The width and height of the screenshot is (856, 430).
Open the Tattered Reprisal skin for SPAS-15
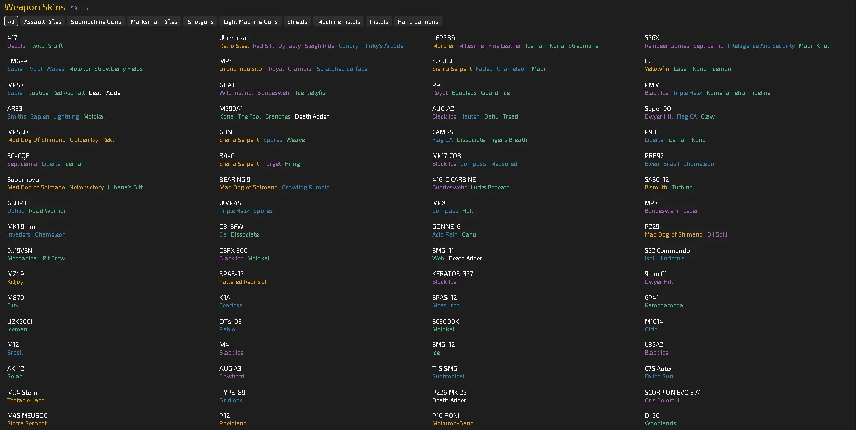pos(243,282)
